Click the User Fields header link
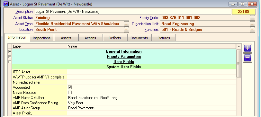The image size is (261, 117). coord(124,62)
